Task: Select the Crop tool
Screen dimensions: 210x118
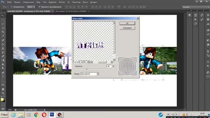Action: point(3,32)
